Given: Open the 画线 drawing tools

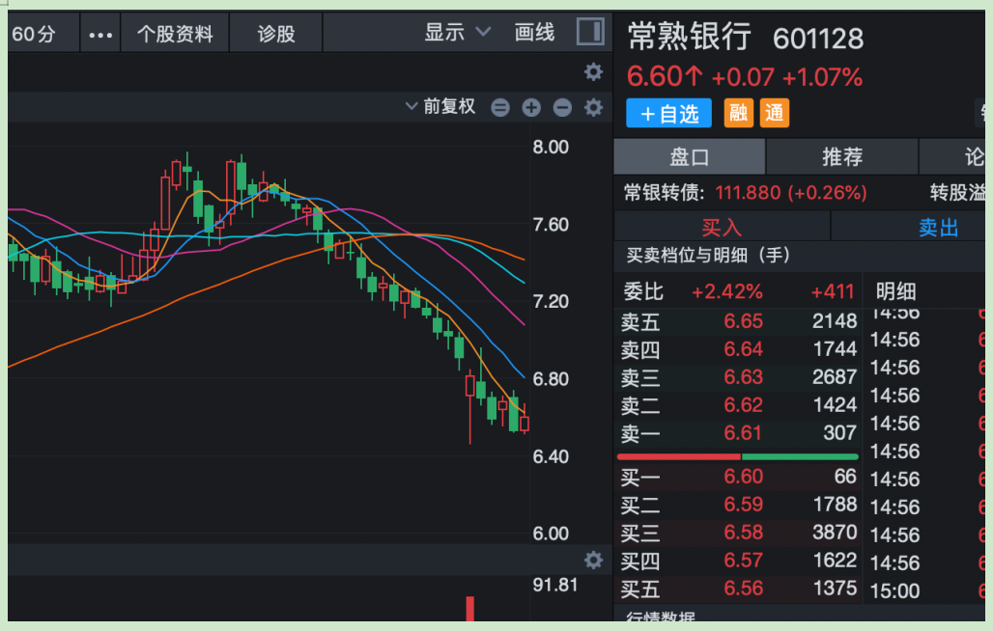Looking at the screenshot, I should [535, 33].
